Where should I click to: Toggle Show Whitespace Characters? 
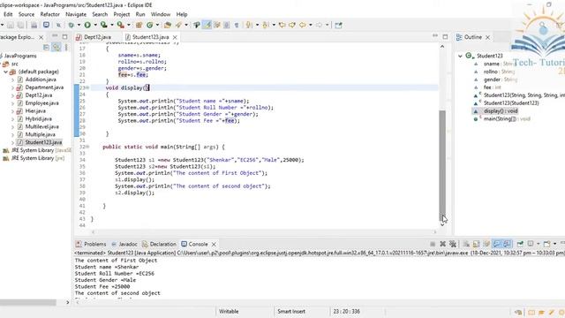[237, 25]
